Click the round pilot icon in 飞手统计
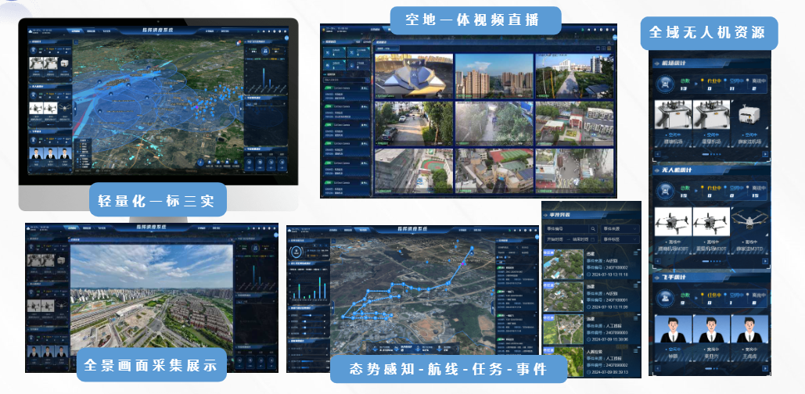805x394 pixels. pos(664,299)
